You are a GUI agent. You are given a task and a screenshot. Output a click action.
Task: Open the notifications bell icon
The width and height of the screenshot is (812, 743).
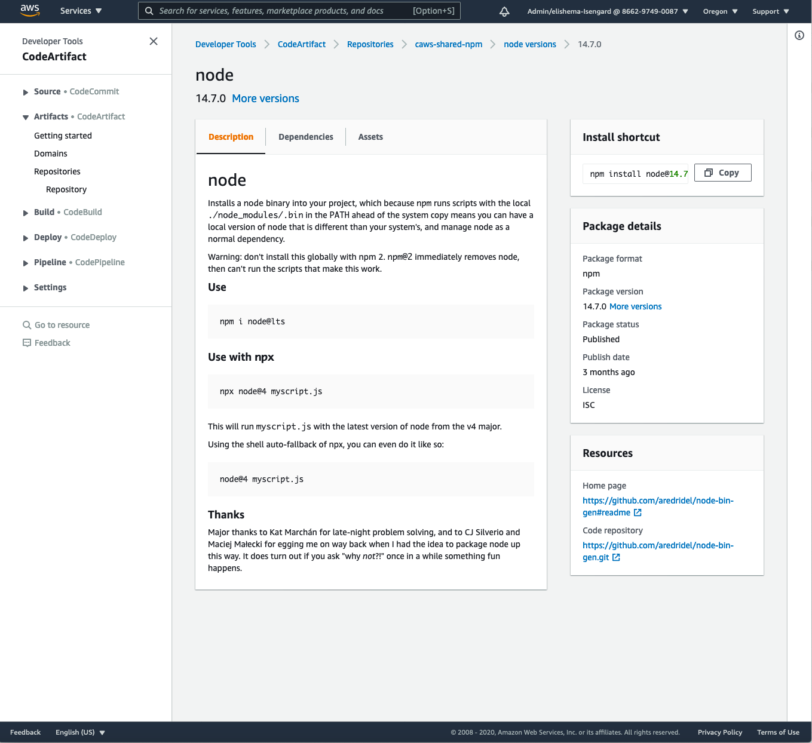tap(504, 11)
